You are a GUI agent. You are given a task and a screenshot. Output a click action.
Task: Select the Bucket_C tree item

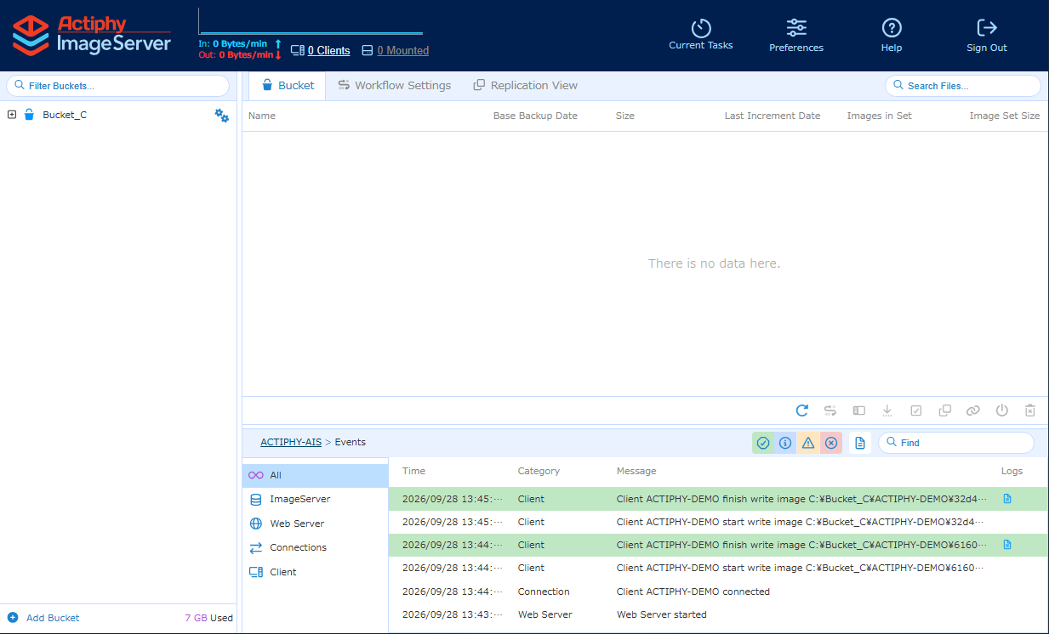point(65,115)
